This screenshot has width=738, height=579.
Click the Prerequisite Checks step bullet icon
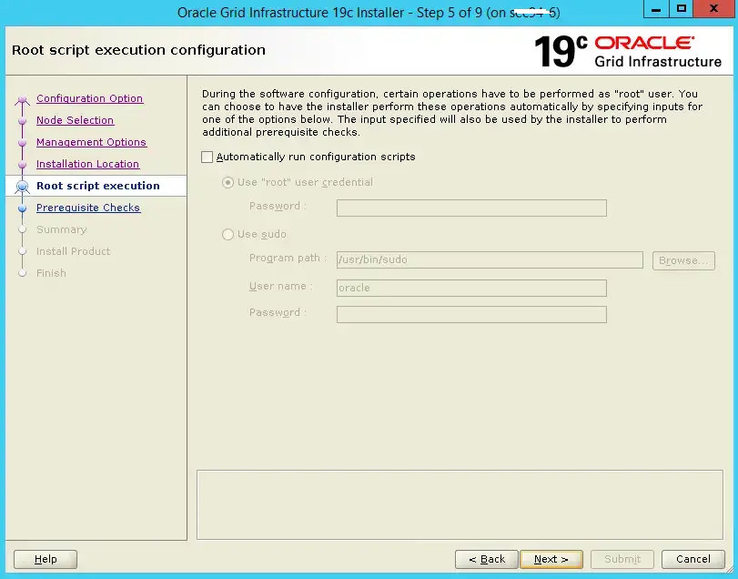[23, 208]
